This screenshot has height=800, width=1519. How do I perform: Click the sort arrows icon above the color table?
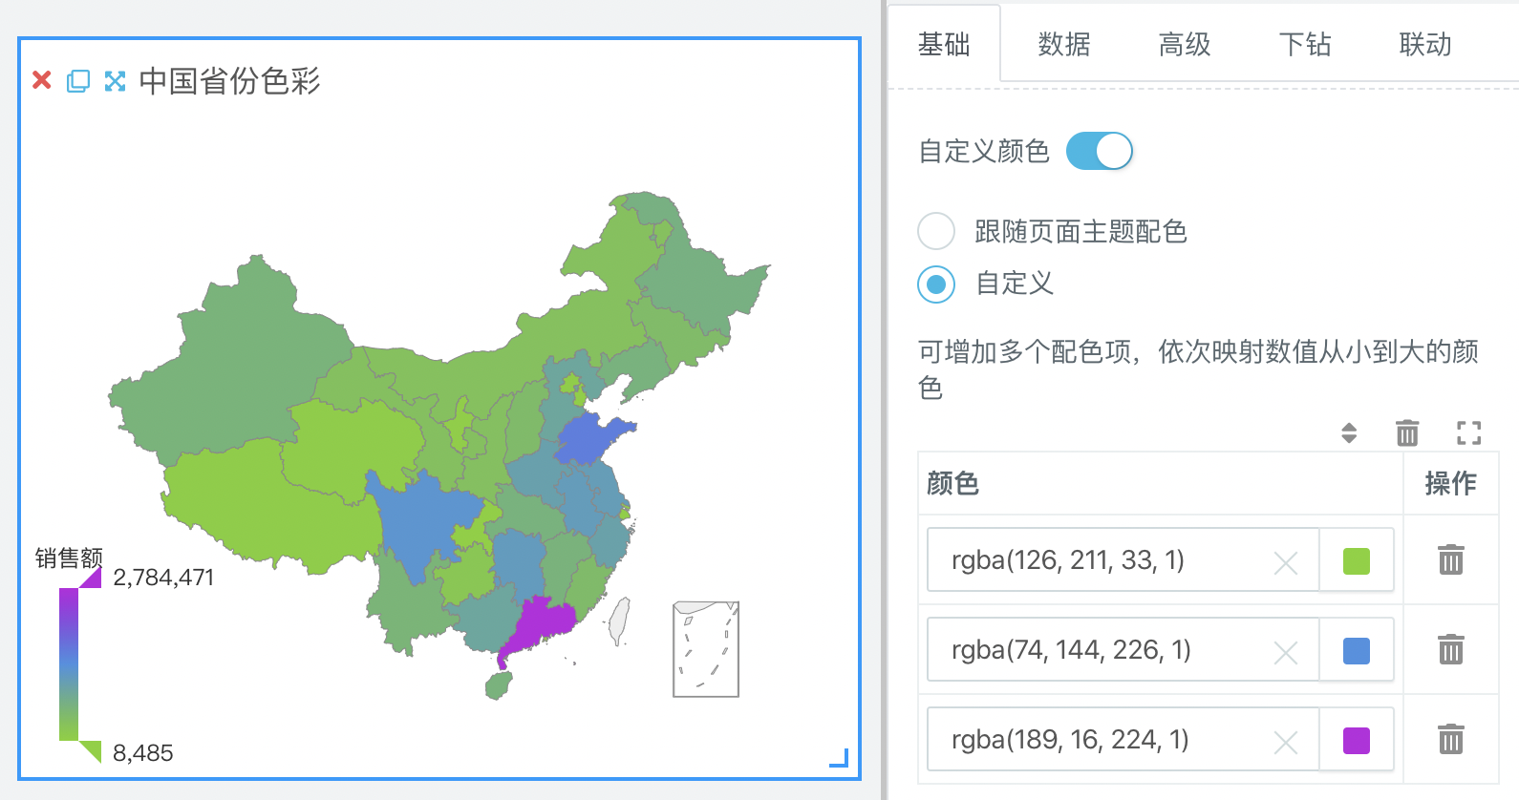click(x=1349, y=432)
